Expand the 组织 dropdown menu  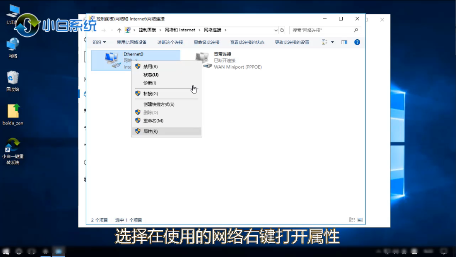coord(99,42)
